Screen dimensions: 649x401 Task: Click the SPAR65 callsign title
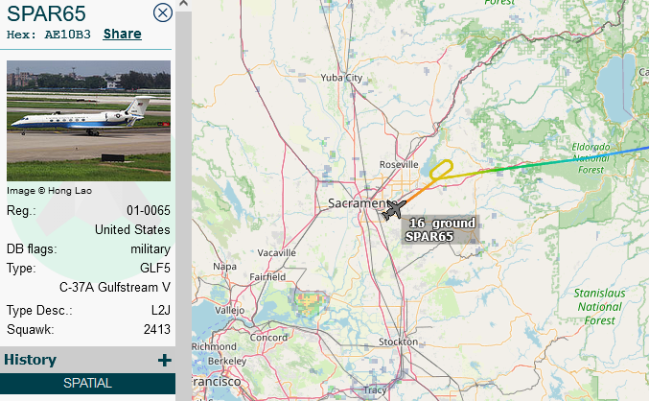click(x=46, y=13)
